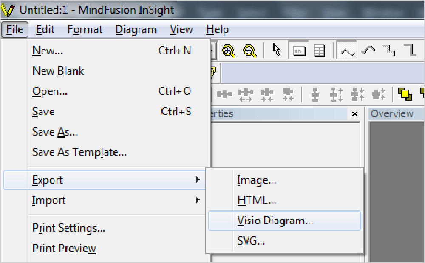
Task: Select the Zoom Out magnifier tool
Action: coord(250,50)
